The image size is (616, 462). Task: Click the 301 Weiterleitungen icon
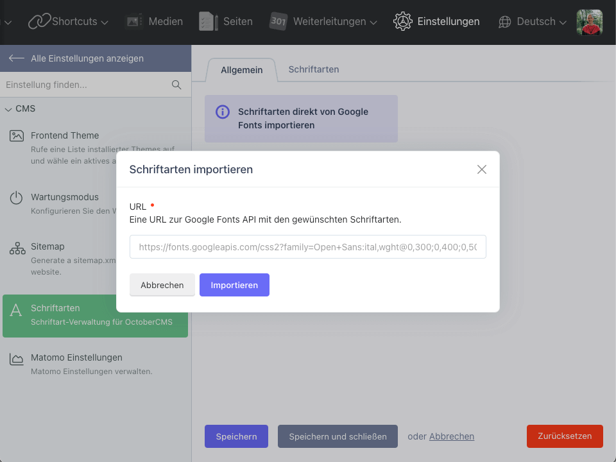[x=278, y=21]
